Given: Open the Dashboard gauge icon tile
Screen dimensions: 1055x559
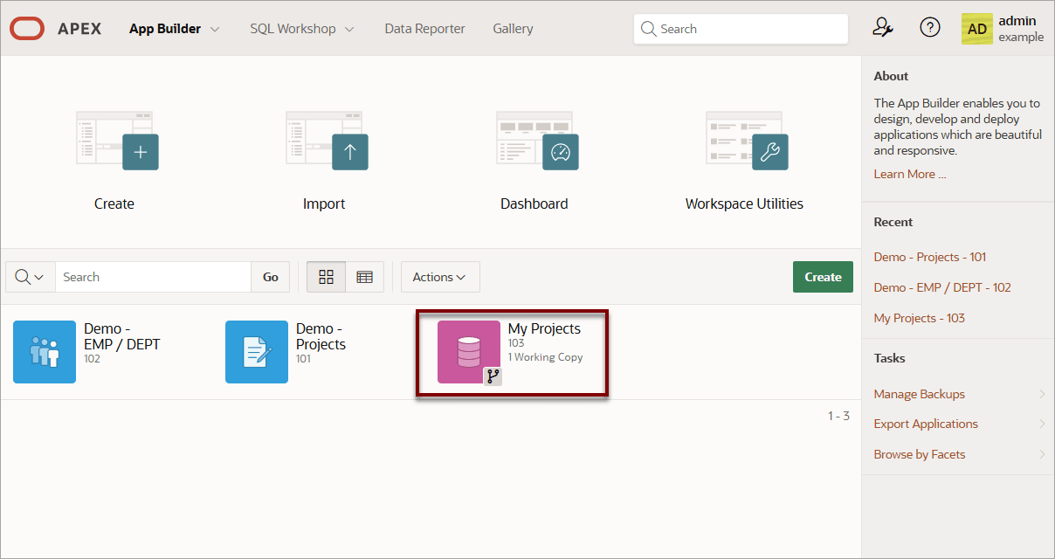Looking at the screenshot, I should click(537, 141).
